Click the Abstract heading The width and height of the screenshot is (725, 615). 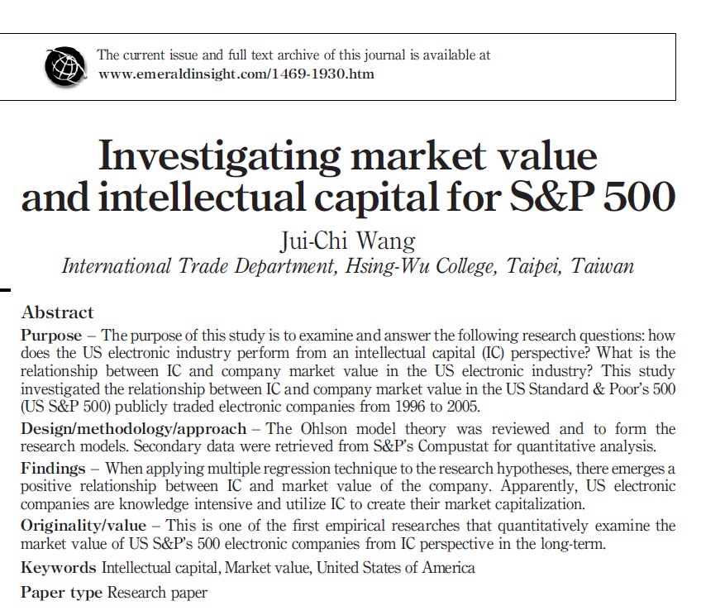tap(57, 312)
